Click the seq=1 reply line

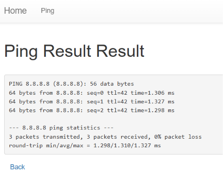click(x=91, y=102)
